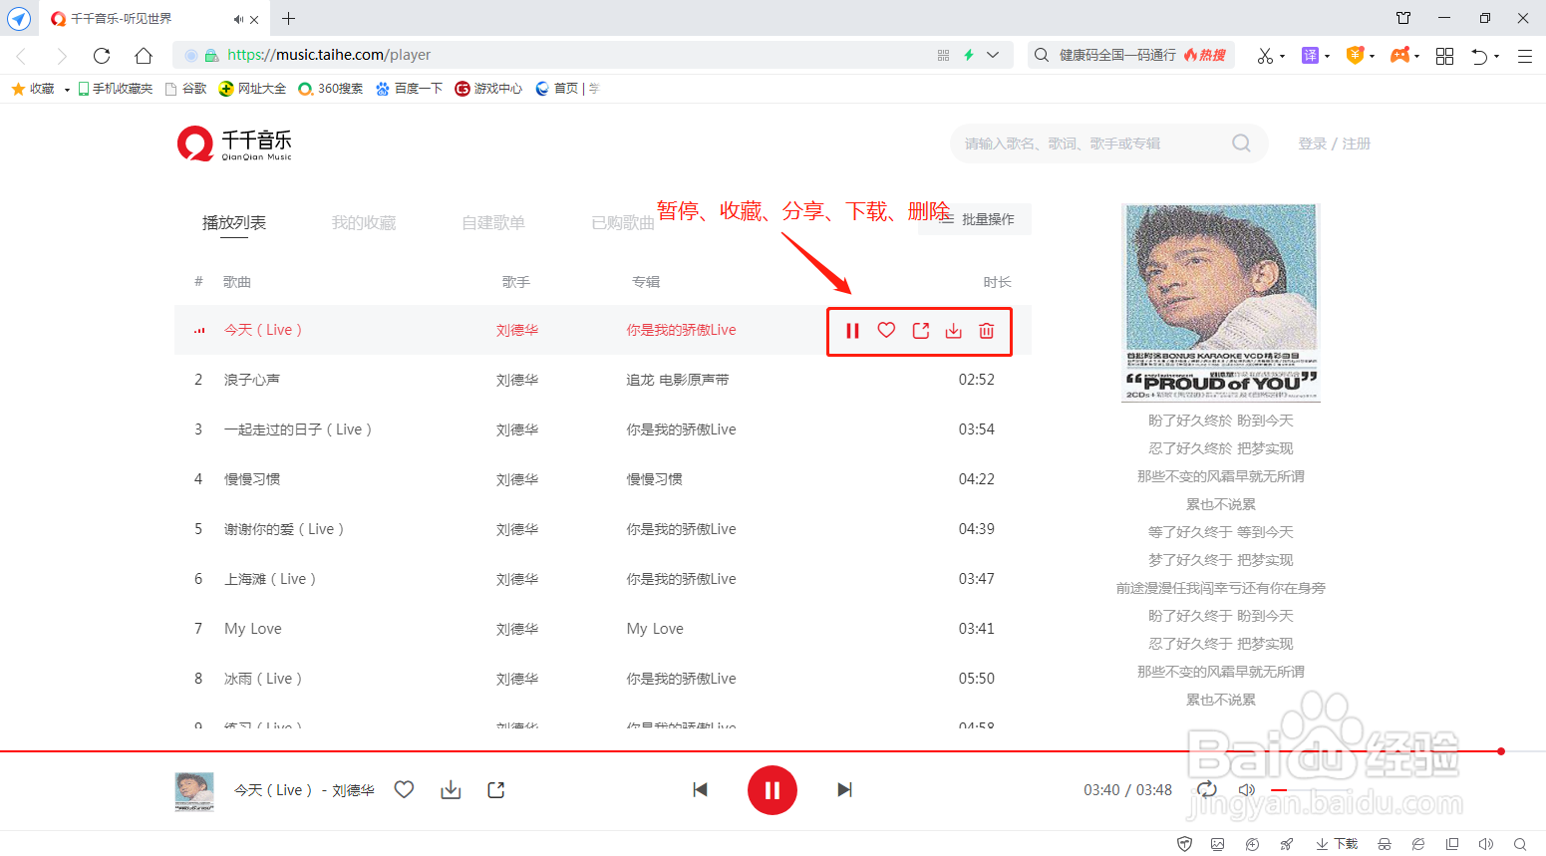
Task: Delete 今天 (Live) with the trash icon
Action: (x=987, y=331)
